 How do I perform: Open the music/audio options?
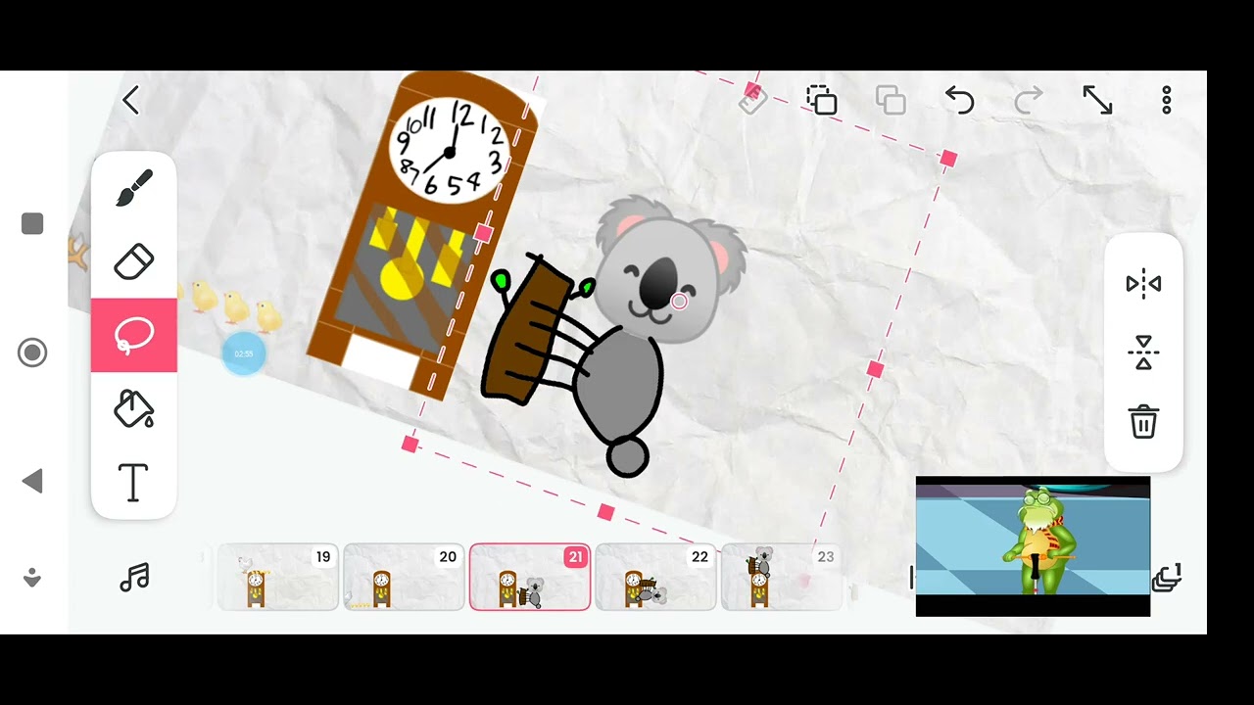(x=134, y=578)
